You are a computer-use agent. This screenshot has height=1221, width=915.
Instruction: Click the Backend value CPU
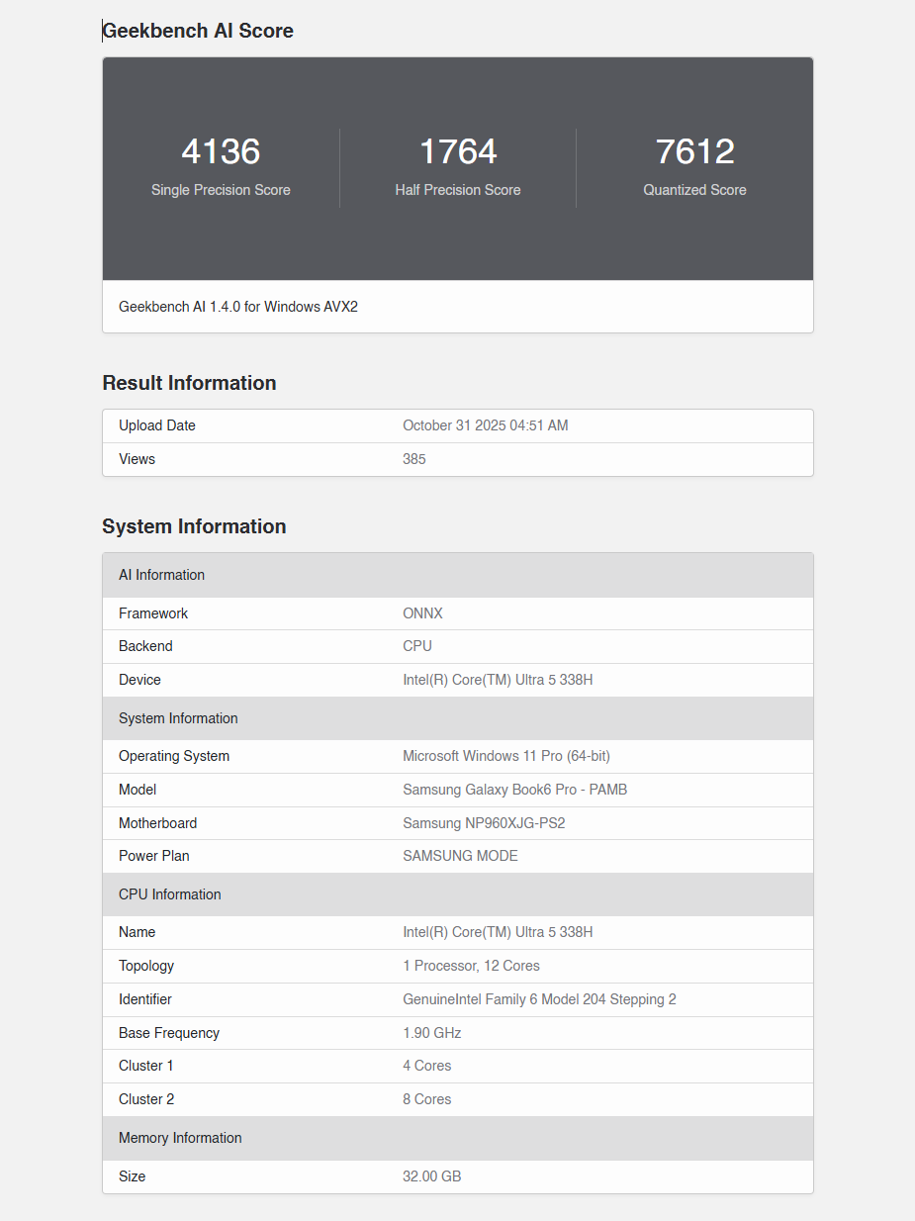pos(417,646)
